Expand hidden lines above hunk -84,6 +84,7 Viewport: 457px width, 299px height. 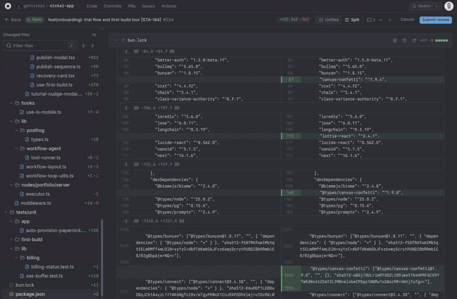126,52
